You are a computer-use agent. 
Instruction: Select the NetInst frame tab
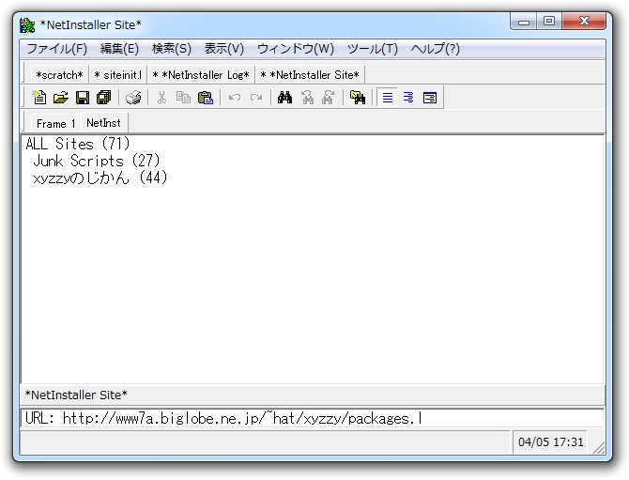pyautogui.click(x=104, y=123)
